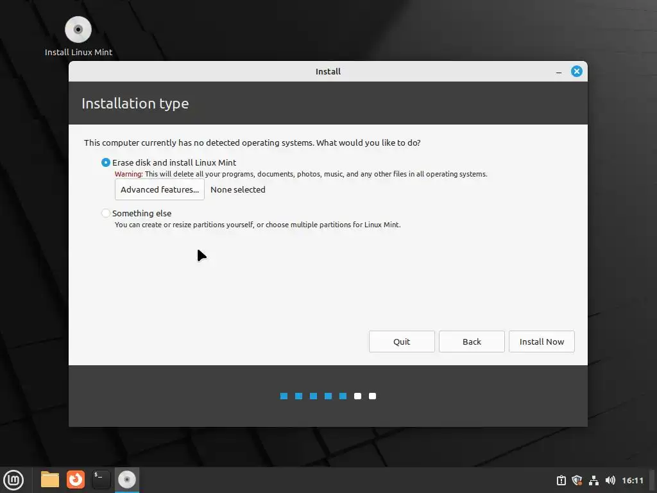
Task: Open the Advanced features dialog
Action: pyautogui.click(x=160, y=189)
